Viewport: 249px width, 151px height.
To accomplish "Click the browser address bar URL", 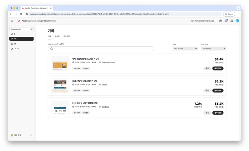I will pyautogui.click(x=99, y=14).
